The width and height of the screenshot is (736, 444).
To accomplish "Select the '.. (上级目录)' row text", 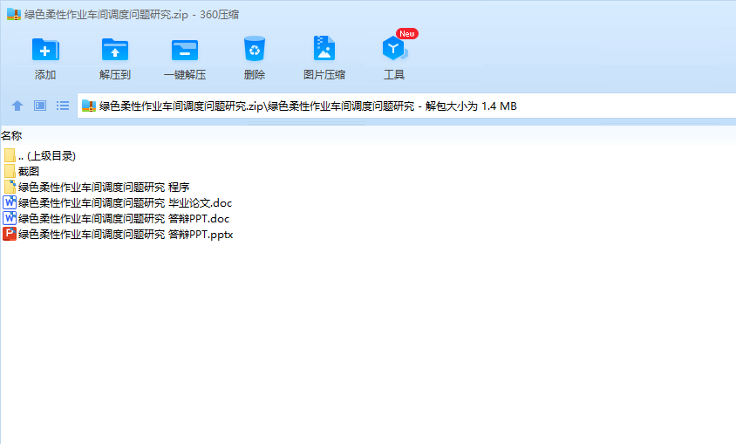I will [x=47, y=156].
